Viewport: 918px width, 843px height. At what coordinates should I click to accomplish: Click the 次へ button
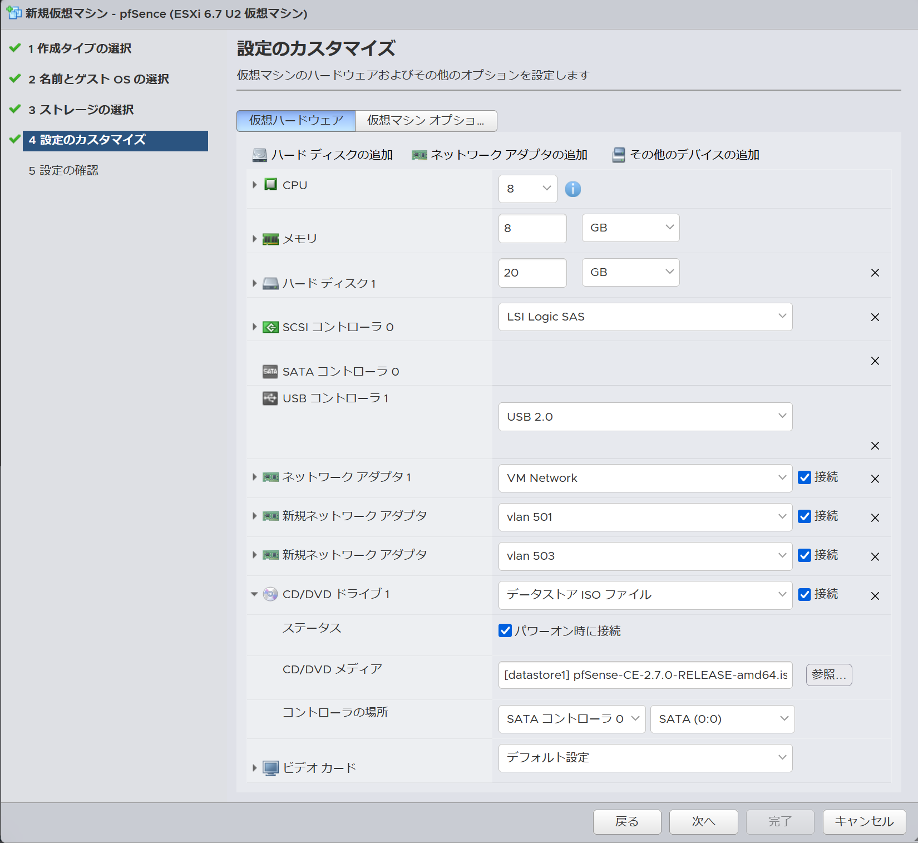[x=704, y=821]
